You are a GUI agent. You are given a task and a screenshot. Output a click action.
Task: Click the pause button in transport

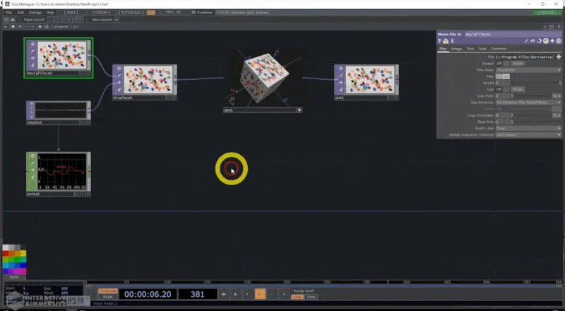[235, 295]
